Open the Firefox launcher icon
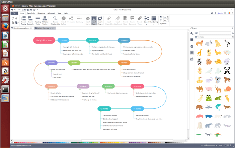Viewport: 235px width, 148px height. coord(5,27)
